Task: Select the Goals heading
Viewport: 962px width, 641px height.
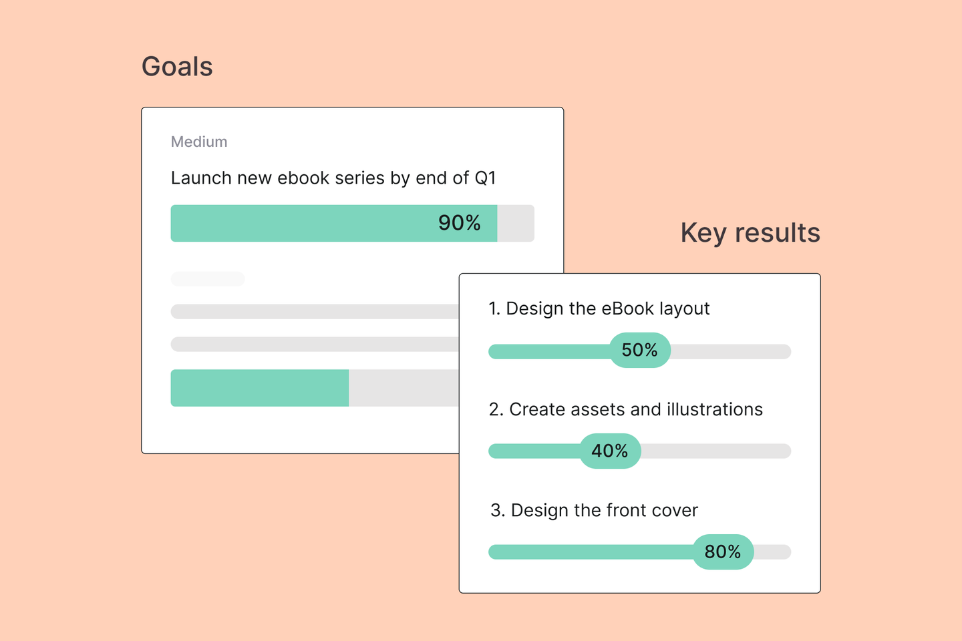Action: click(x=177, y=67)
